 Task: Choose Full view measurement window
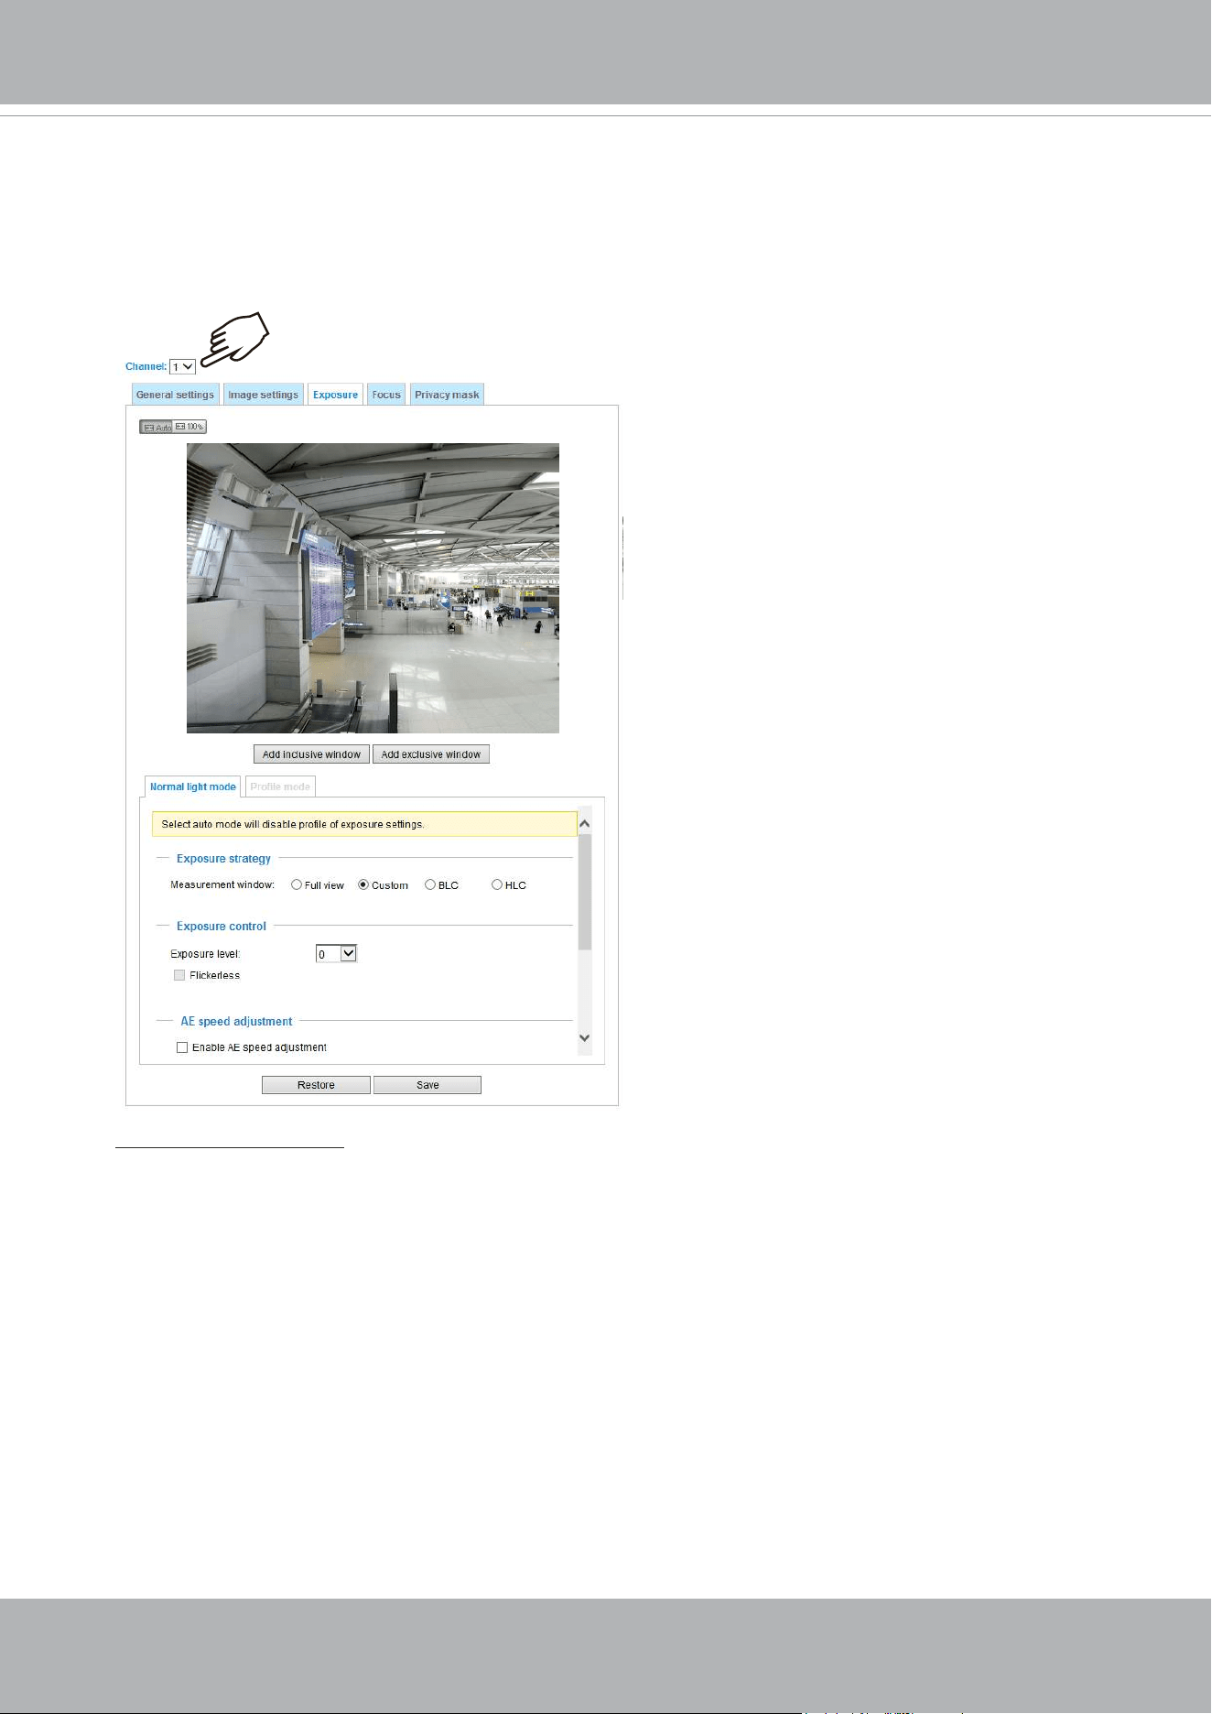(297, 884)
